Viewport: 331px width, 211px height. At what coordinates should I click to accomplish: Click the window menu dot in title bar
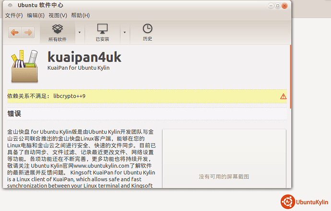[10, 5]
